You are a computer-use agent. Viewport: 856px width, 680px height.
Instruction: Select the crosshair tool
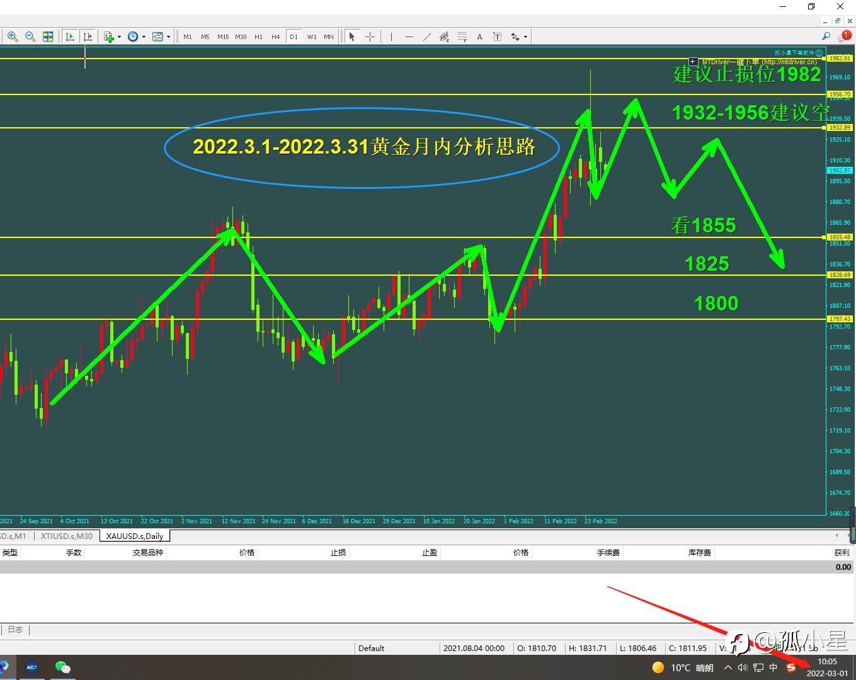point(370,37)
